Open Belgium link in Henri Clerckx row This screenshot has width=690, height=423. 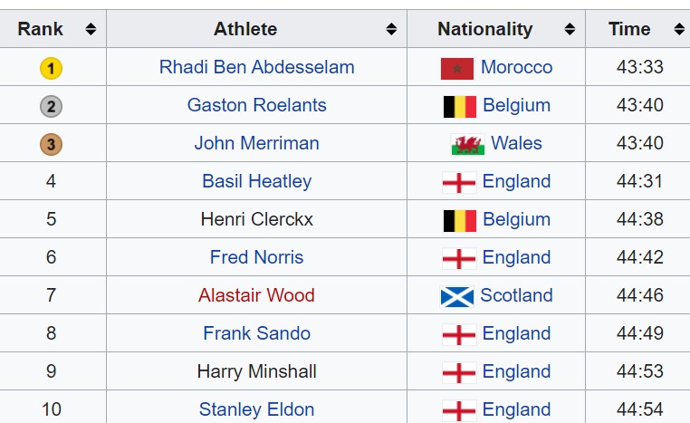point(517,219)
